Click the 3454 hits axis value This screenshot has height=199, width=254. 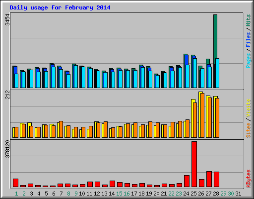coord(7,20)
